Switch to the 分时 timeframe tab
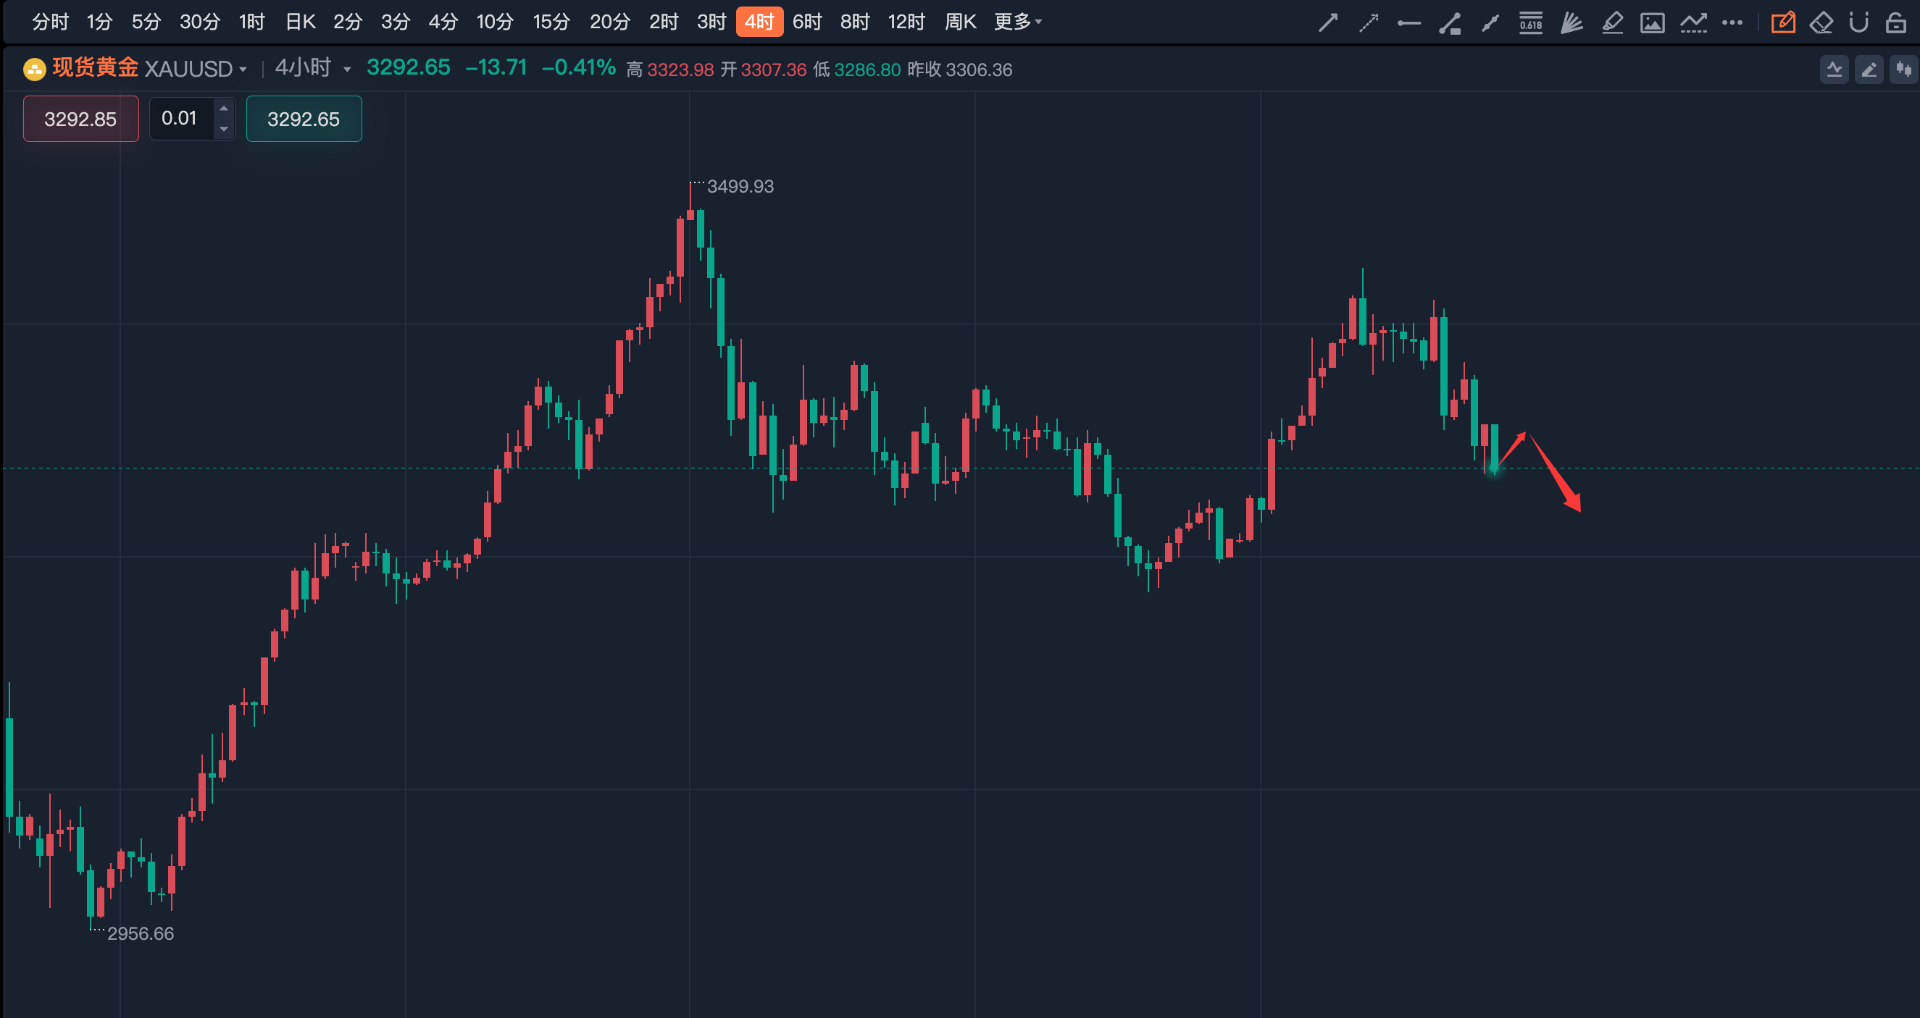1920x1018 pixels. [x=50, y=22]
